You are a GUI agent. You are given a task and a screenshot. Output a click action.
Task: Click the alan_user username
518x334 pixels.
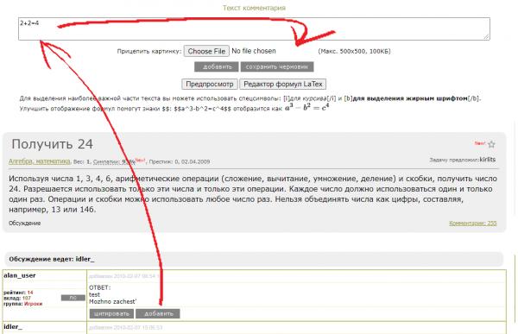(20, 275)
